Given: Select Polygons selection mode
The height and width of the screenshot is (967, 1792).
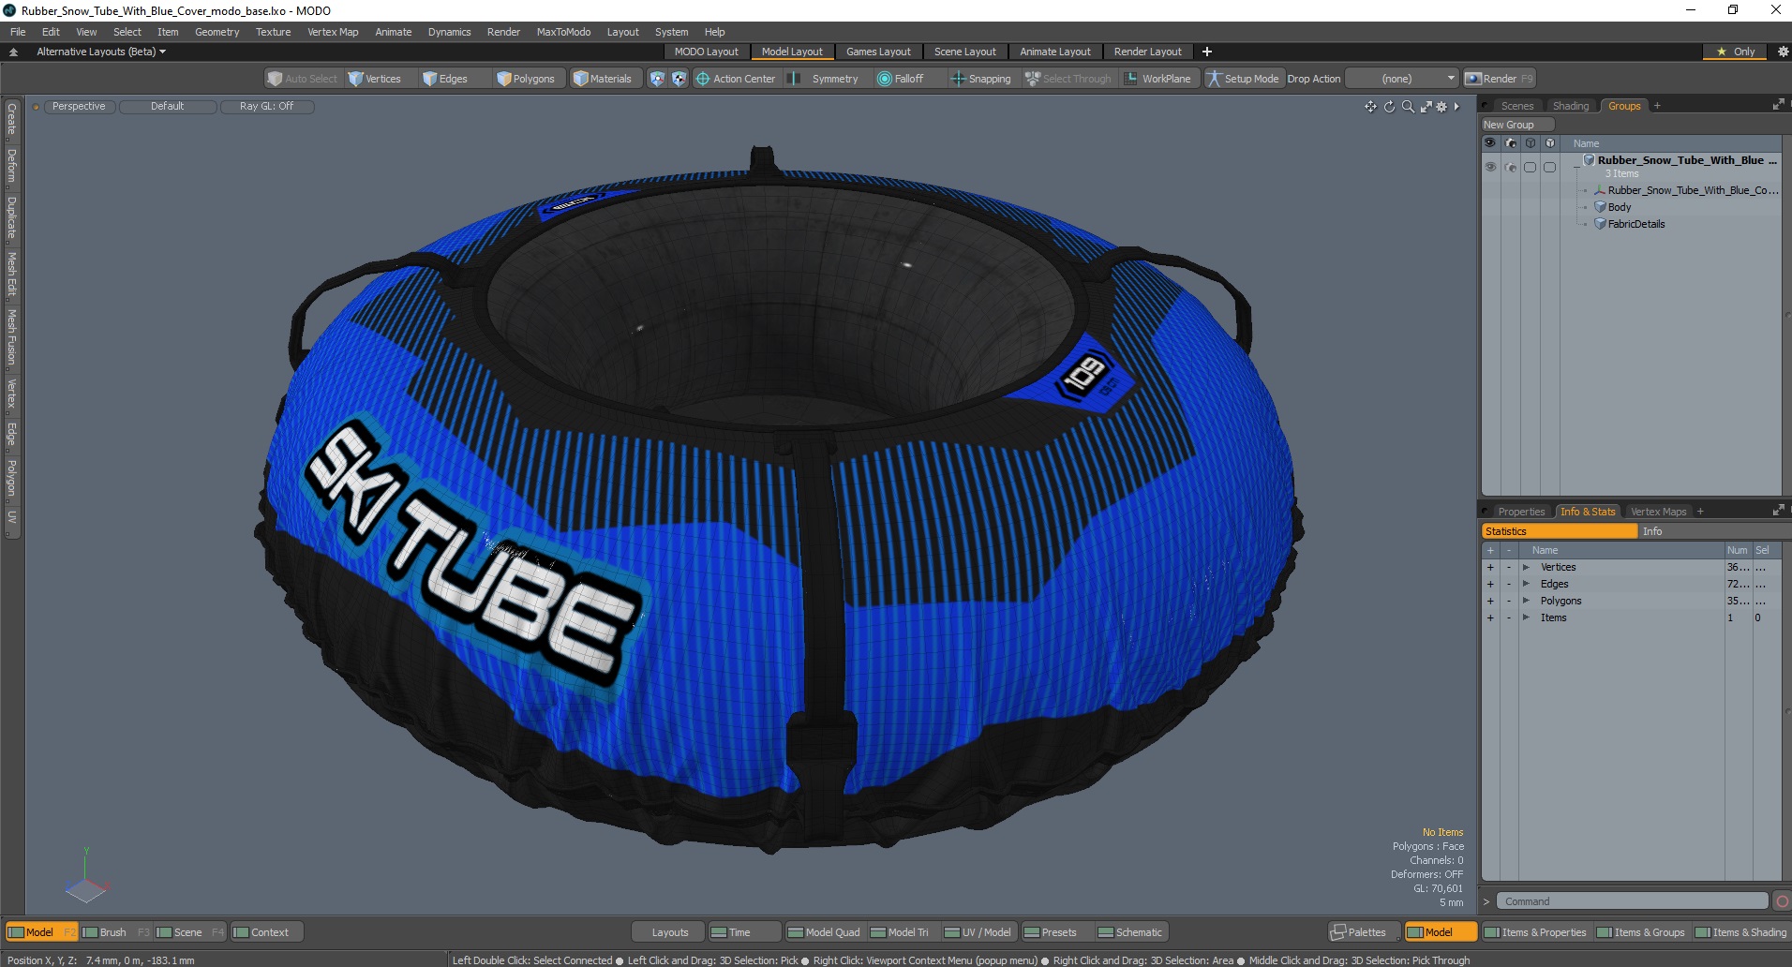Looking at the screenshot, I should (526, 79).
